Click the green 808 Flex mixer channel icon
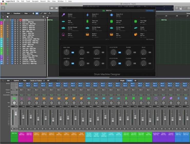 click(x=14, y=98)
